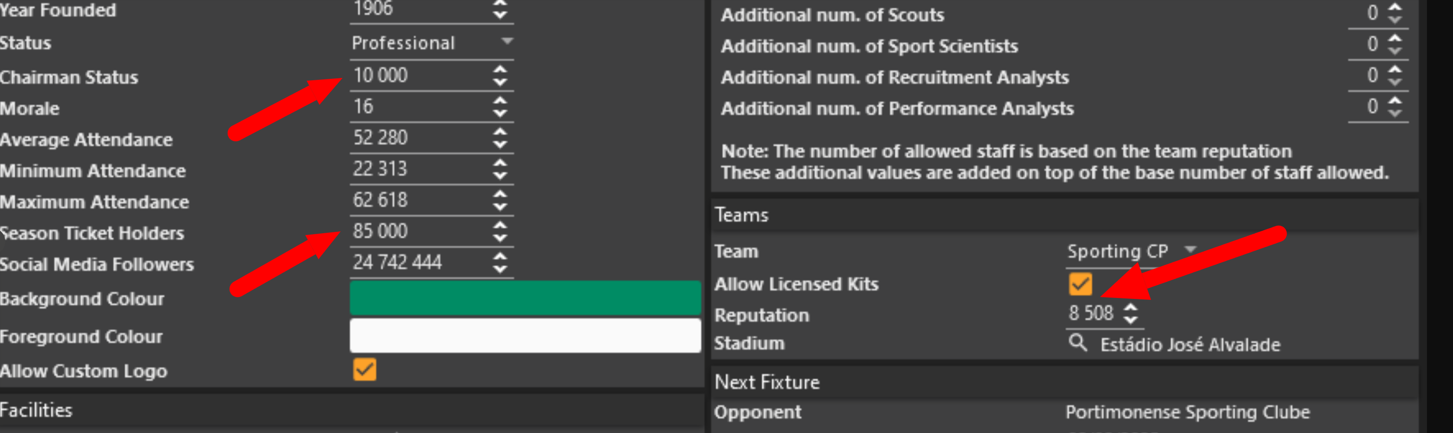1453x433 pixels.
Task: Click the Season Ticket Holders label
Action: coord(93,233)
